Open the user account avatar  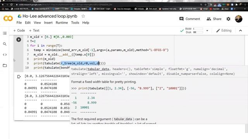coord(239,19)
